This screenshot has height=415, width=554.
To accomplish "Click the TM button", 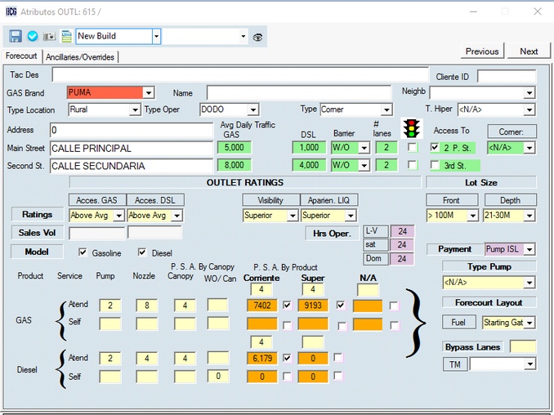I will coord(454,364).
